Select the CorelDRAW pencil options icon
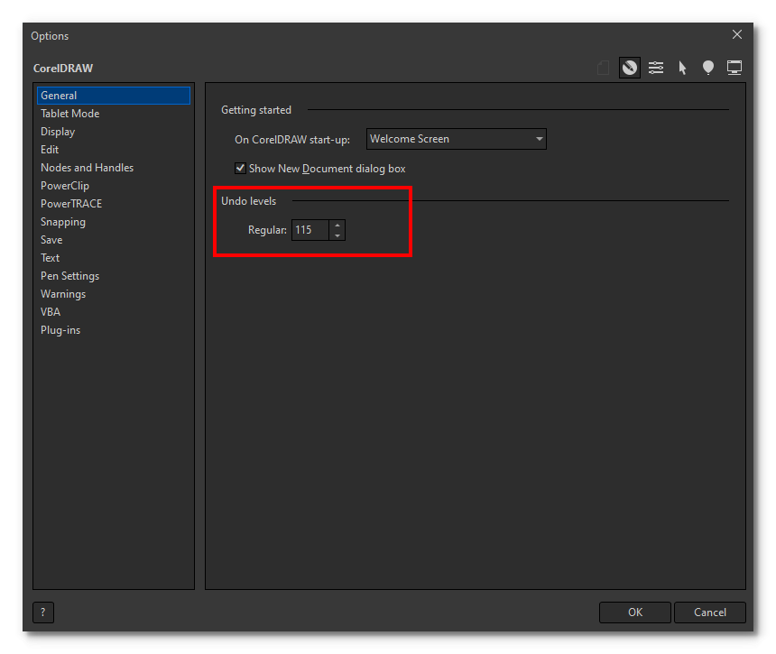This screenshot has height=654, width=776. (x=630, y=68)
